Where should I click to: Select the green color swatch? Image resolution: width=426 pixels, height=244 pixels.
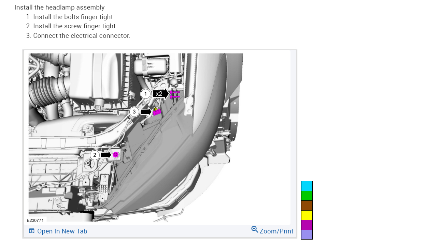(307, 196)
